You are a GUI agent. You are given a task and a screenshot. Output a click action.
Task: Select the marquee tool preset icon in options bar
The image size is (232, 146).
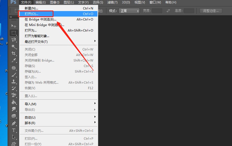coord(17,11)
